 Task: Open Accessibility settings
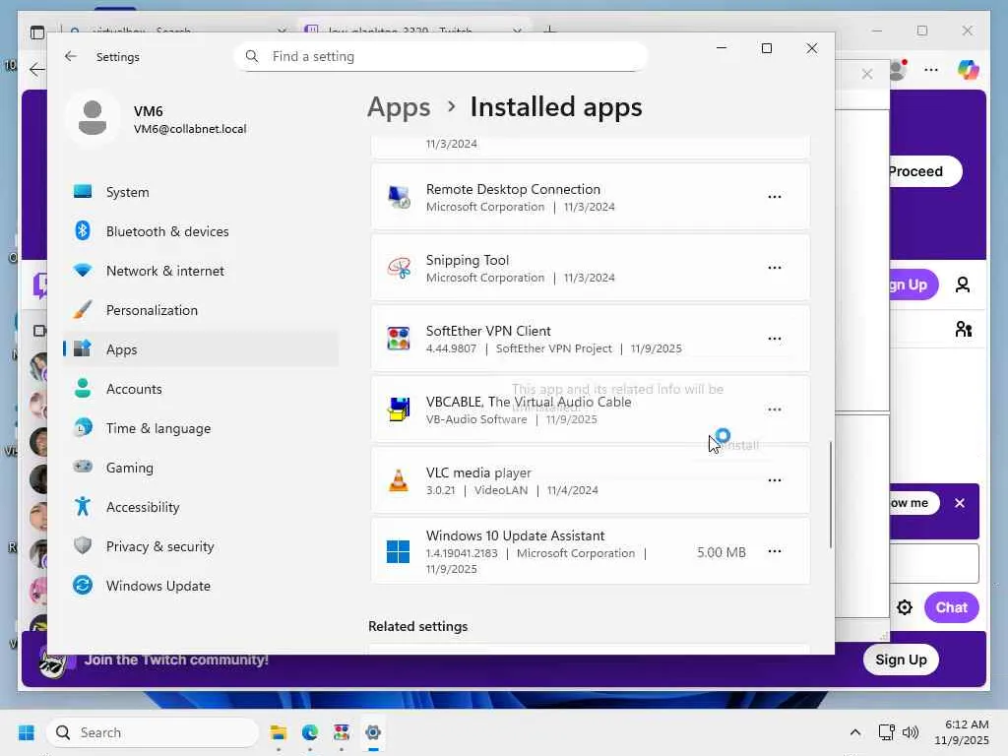click(201, 507)
